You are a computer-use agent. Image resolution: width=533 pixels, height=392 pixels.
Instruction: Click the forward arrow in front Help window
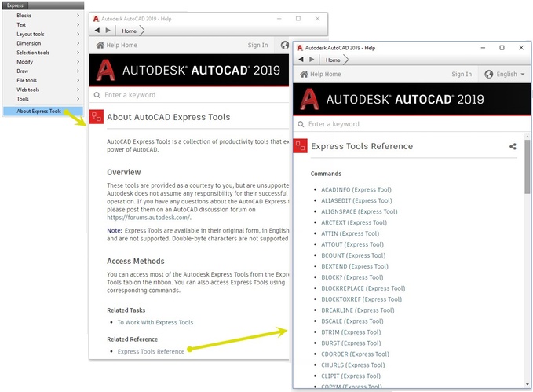[x=312, y=60]
